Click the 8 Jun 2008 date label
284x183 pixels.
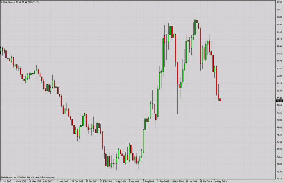[x=134, y=181]
